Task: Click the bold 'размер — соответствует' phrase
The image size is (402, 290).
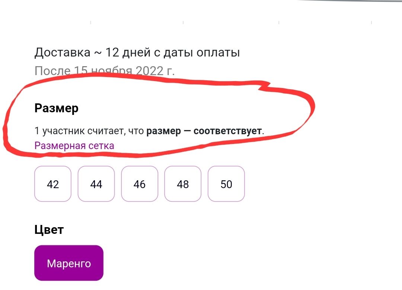Action: tap(204, 131)
